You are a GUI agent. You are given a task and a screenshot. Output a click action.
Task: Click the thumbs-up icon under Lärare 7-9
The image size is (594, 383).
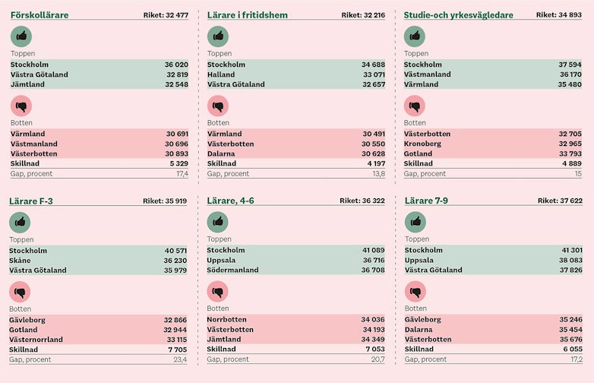415,222
